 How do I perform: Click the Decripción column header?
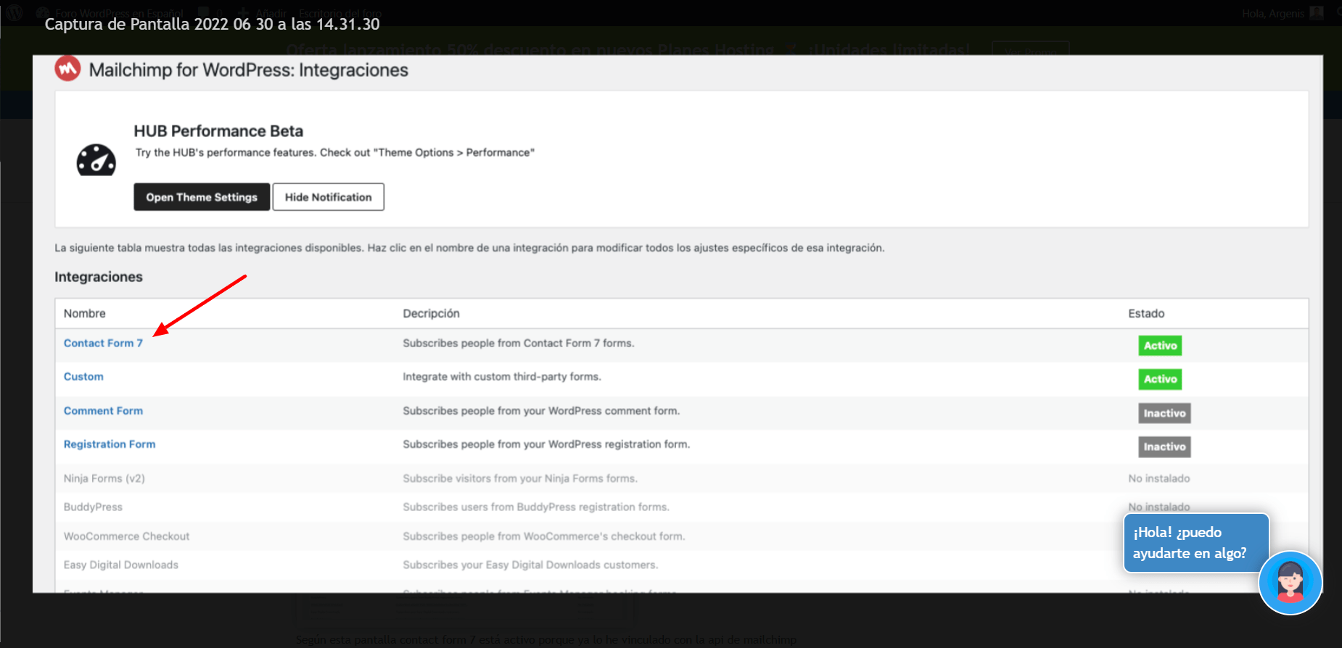431,314
